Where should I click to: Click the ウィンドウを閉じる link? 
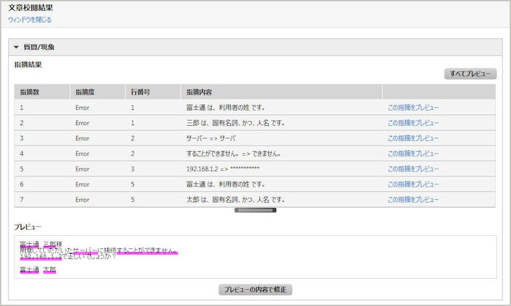tap(30, 20)
